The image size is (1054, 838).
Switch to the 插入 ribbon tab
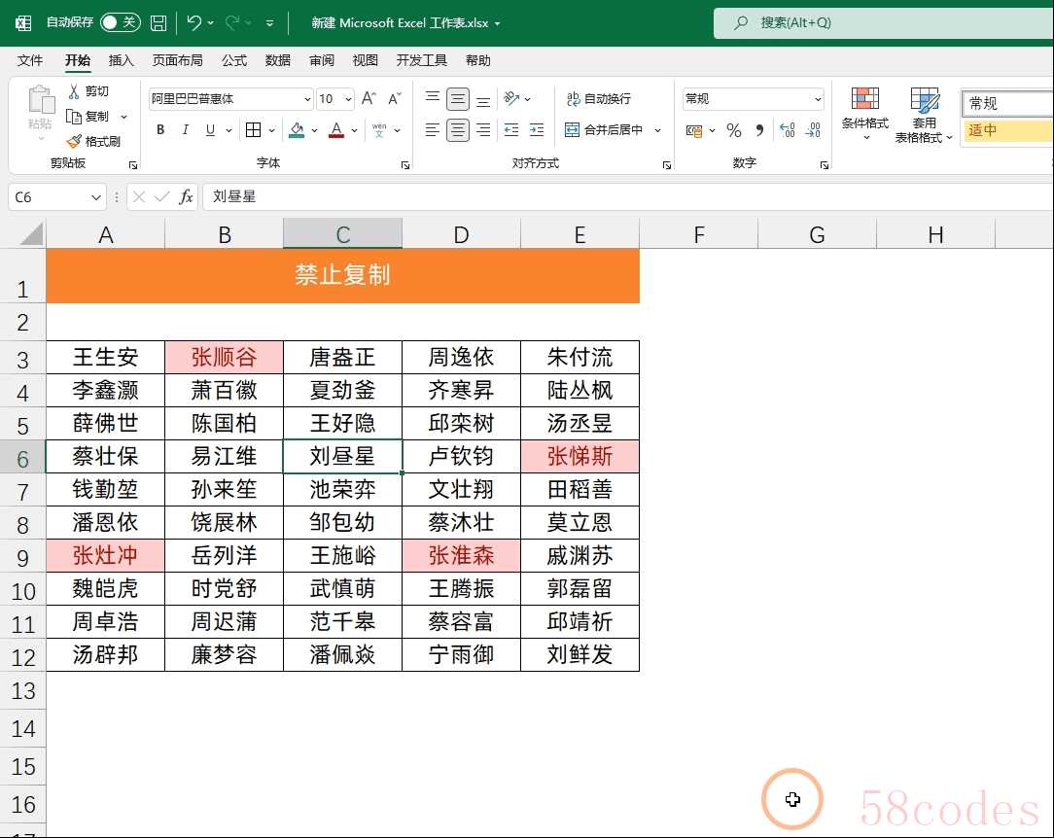pyautogui.click(x=122, y=60)
